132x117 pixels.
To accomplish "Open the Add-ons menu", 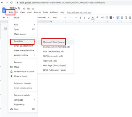I will pos(54,12).
